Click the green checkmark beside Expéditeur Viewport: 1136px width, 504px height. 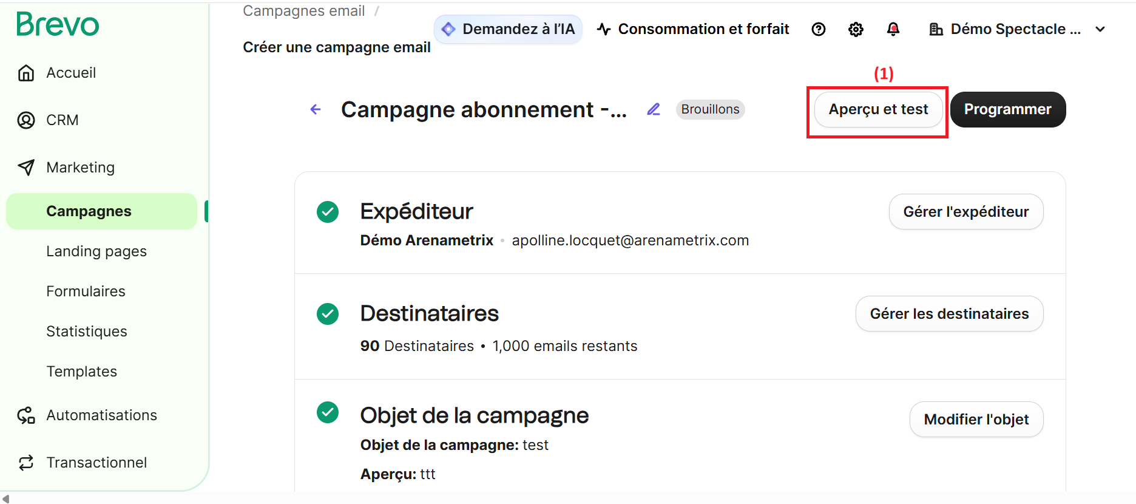[328, 212]
